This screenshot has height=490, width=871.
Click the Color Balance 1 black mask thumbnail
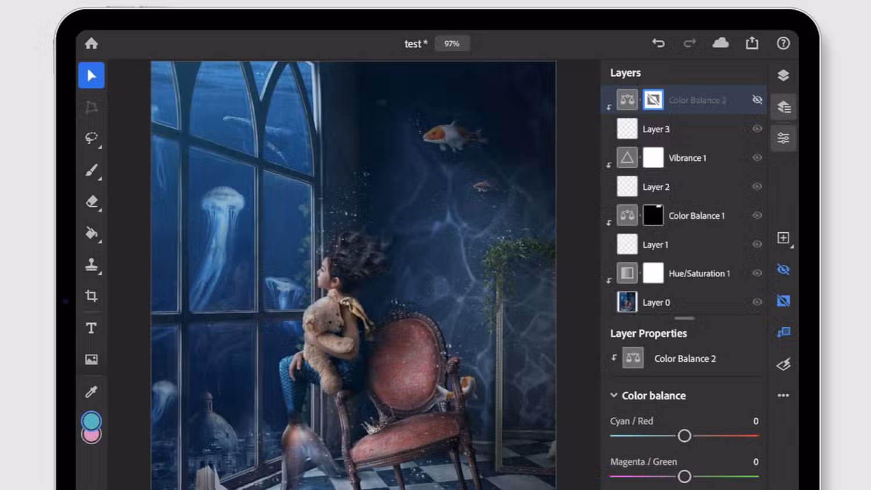coord(653,215)
